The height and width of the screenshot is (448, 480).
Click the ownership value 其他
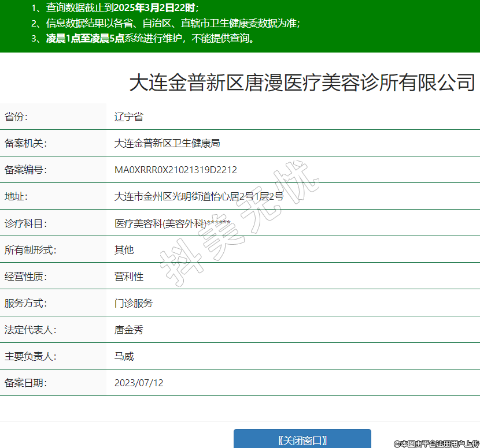[124, 250]
